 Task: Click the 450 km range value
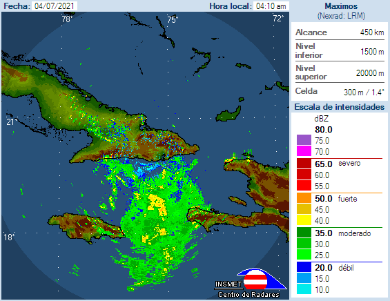[372, 32]
